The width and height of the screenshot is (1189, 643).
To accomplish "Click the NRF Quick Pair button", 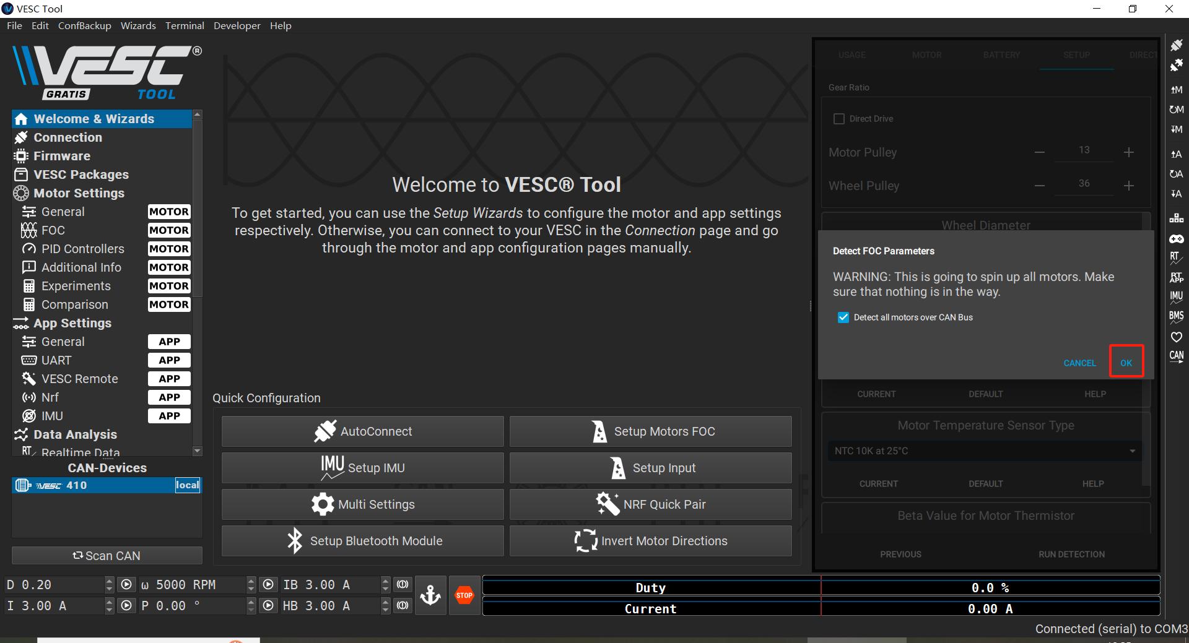I will (650, 504).
